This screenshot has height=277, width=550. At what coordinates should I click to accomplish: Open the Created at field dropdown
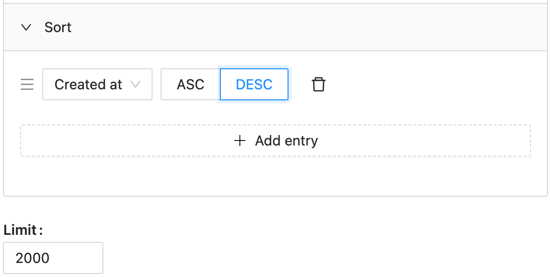(x=97, y=84)
